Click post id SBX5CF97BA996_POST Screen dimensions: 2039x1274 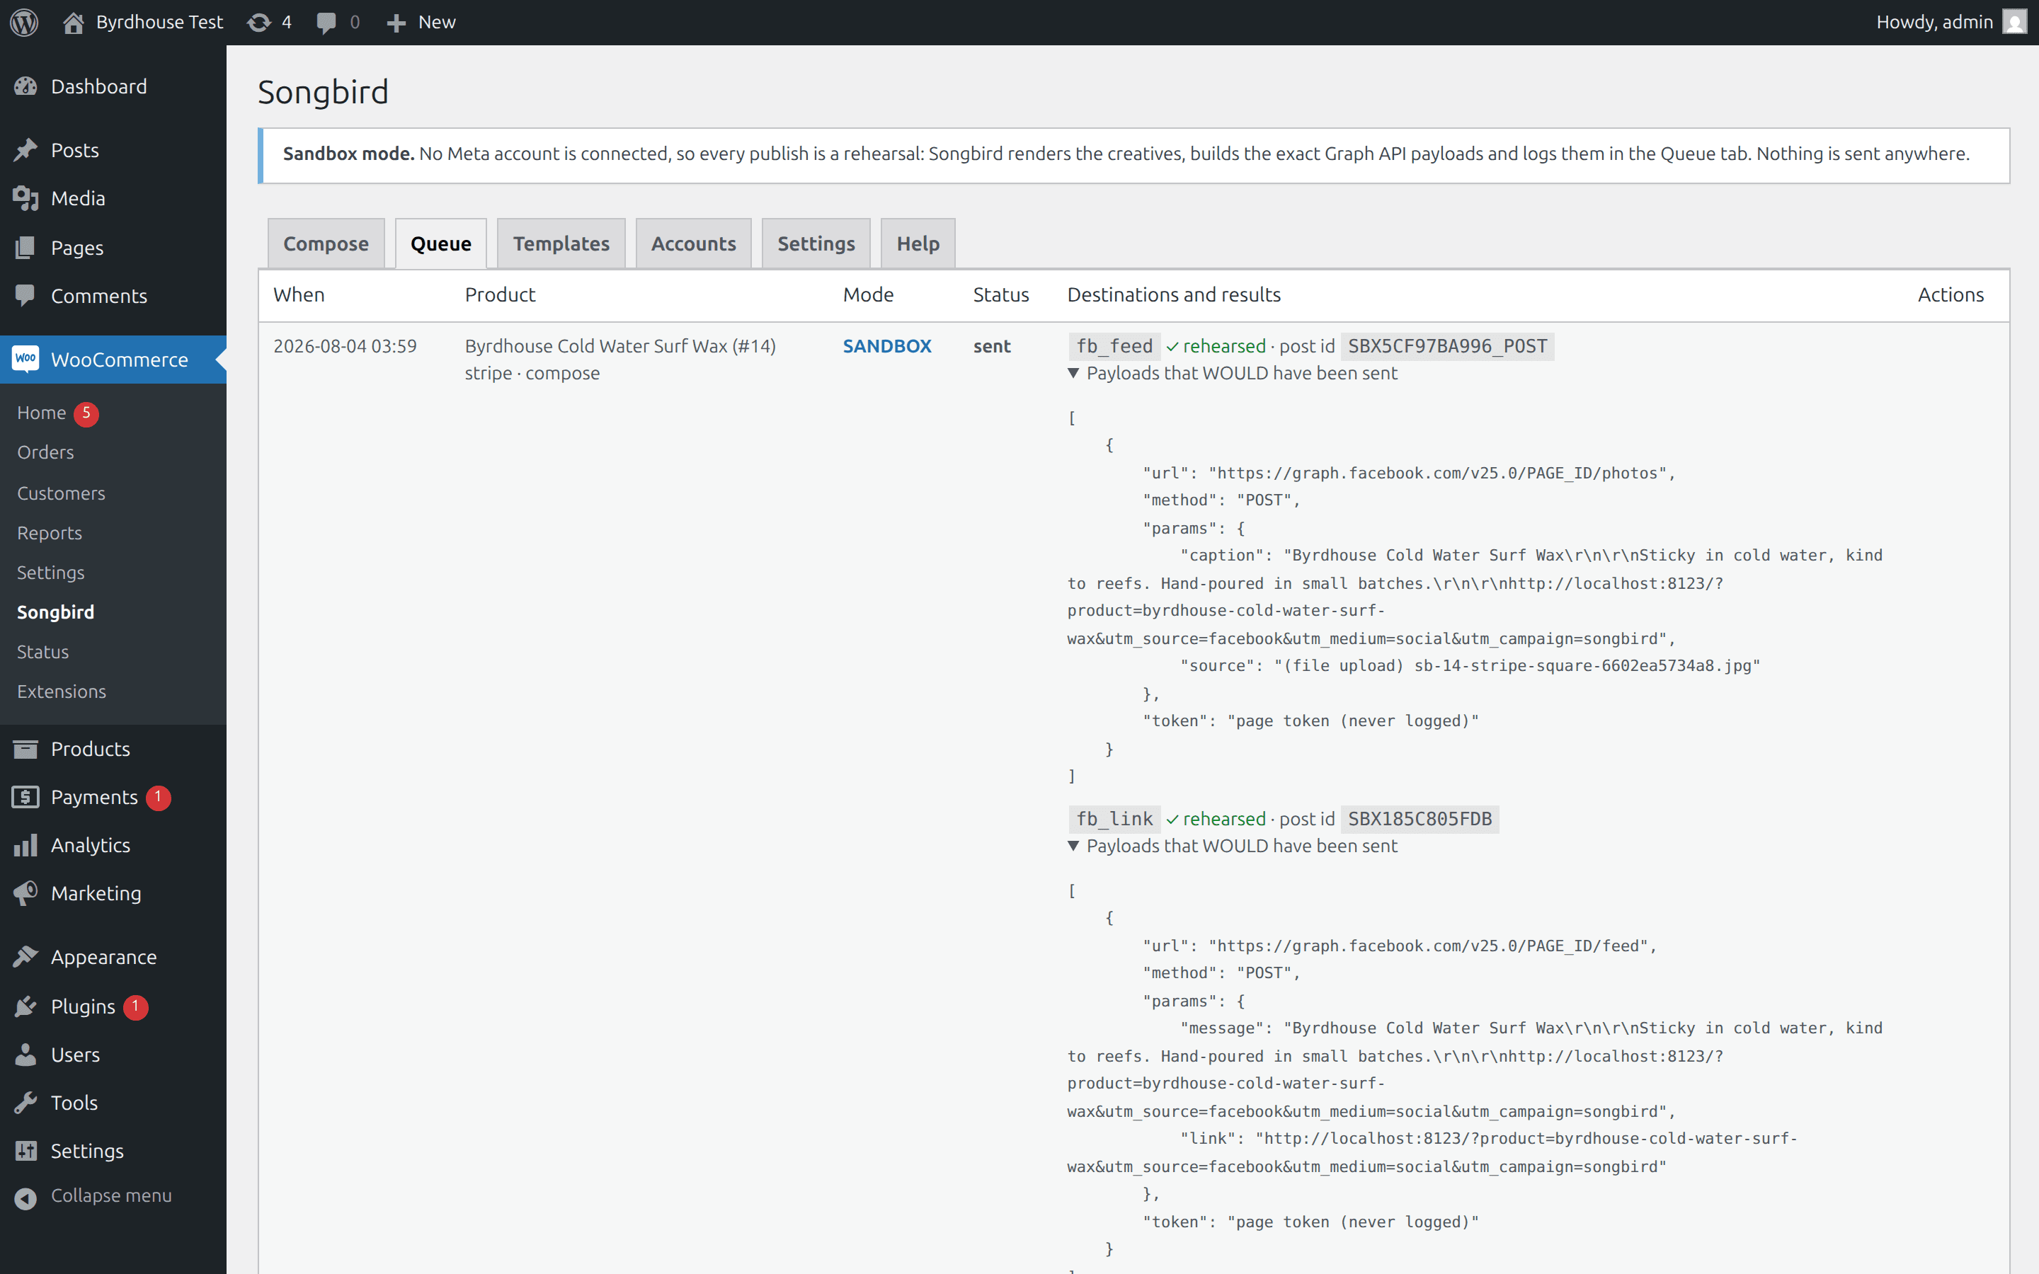pos(1446,346)
